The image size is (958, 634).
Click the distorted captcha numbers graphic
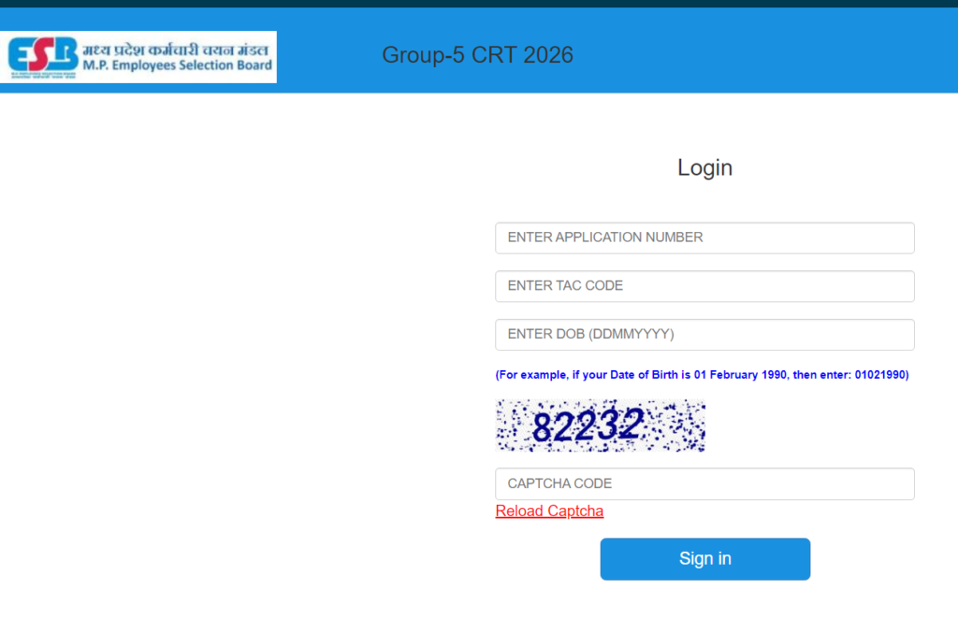(x=600, y=425)
